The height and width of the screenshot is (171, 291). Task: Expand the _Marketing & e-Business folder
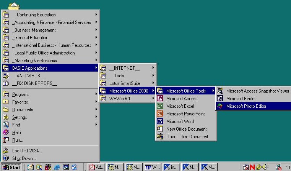pyautogui.click(x=50, y=61)
